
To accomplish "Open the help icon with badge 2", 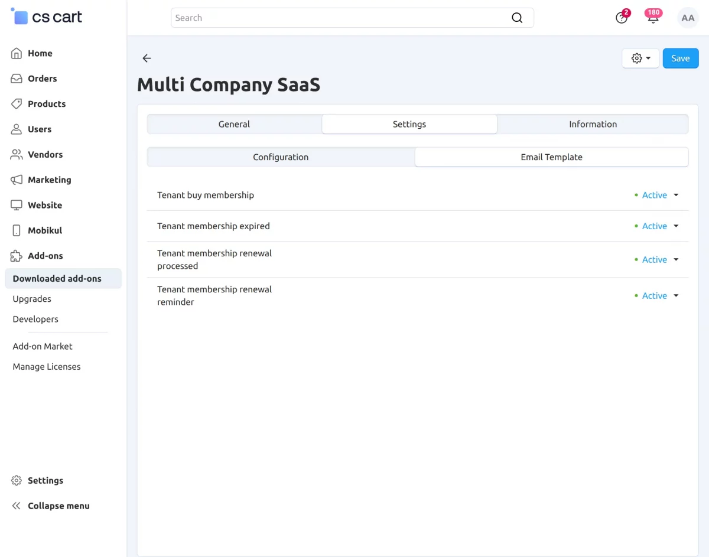I will 622,18.
